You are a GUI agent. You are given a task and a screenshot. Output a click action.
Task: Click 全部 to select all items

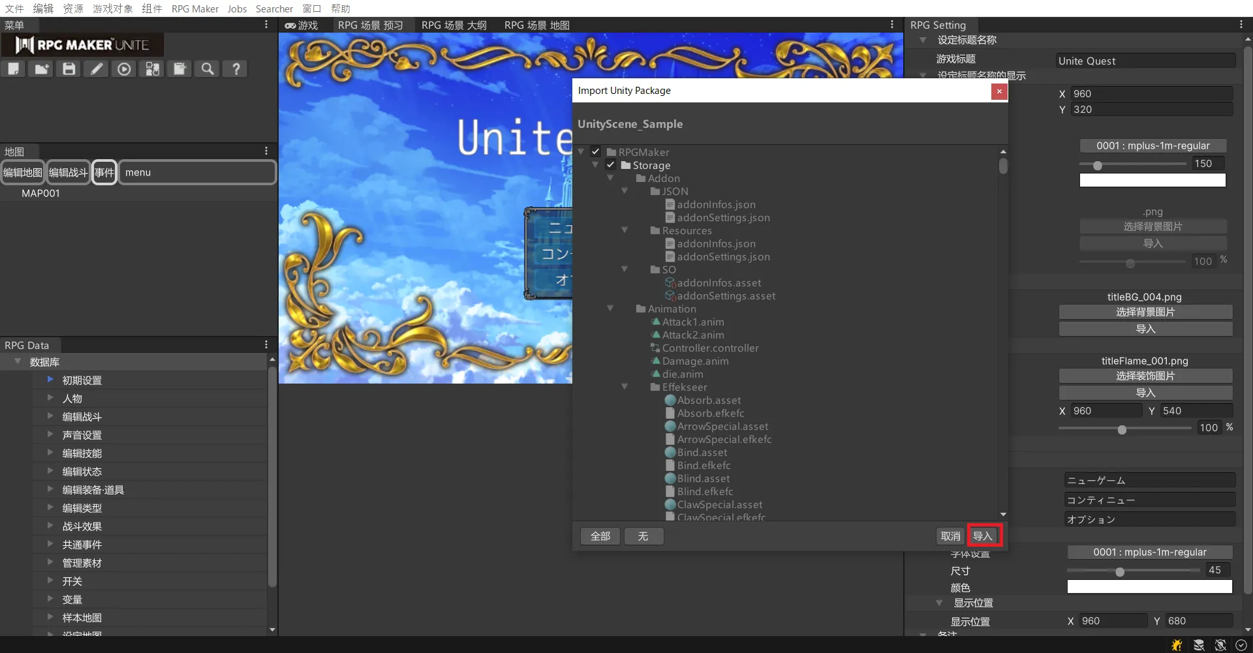600,536
